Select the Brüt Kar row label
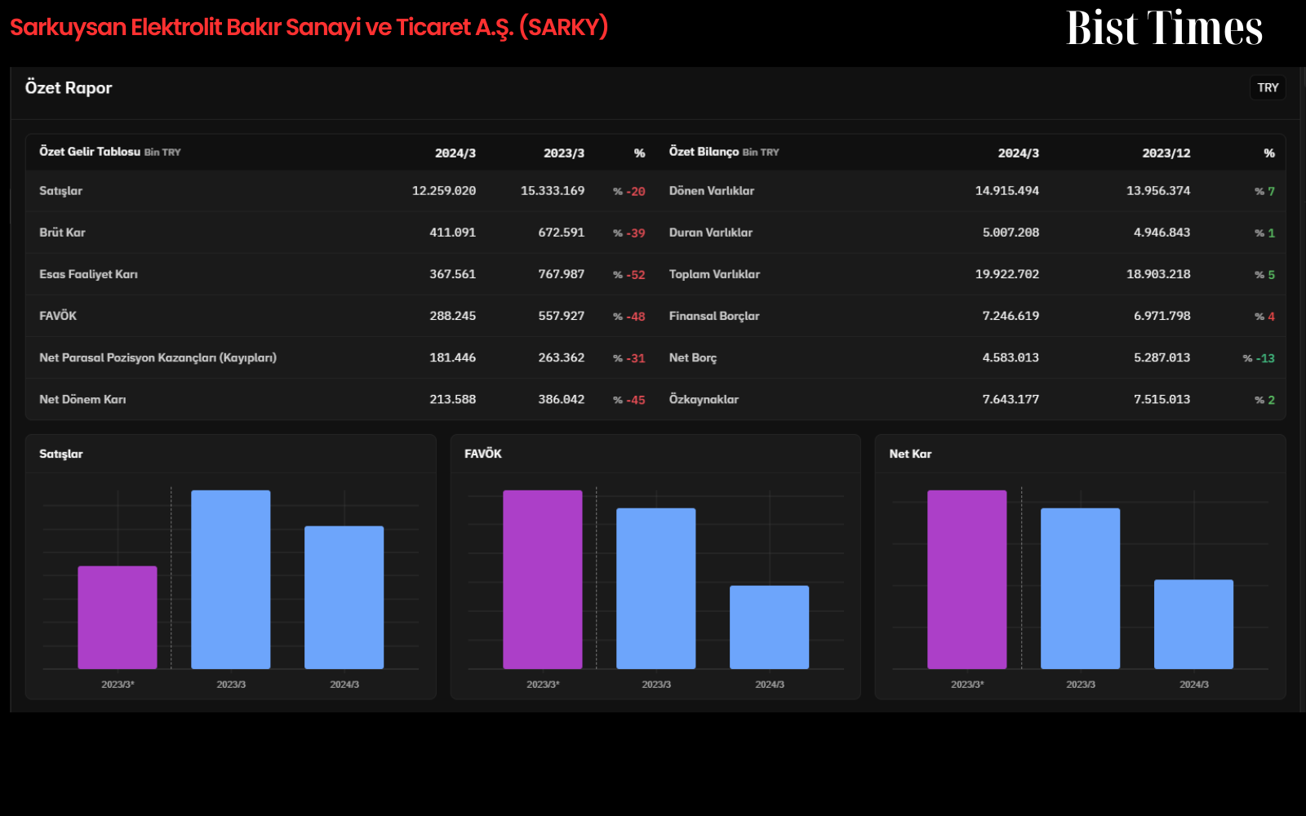 tap(62, 233)
